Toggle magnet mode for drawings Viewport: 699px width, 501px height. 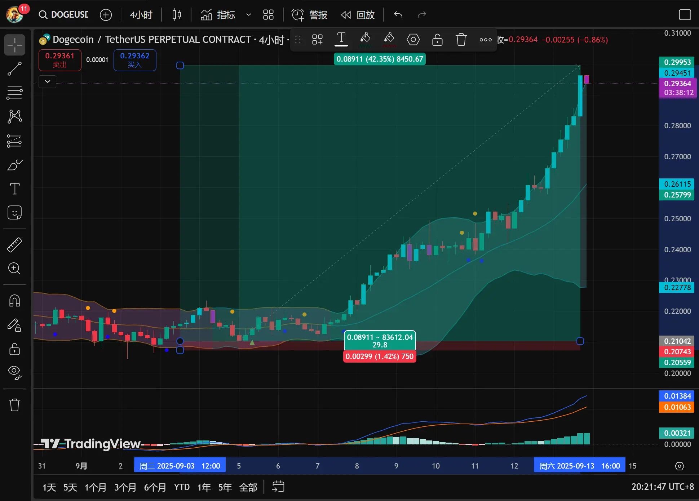pos(15,301)
